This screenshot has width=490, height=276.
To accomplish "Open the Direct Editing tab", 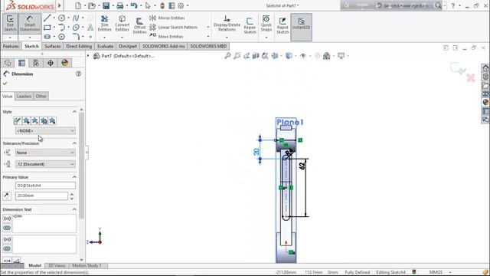I will [79, 46].
